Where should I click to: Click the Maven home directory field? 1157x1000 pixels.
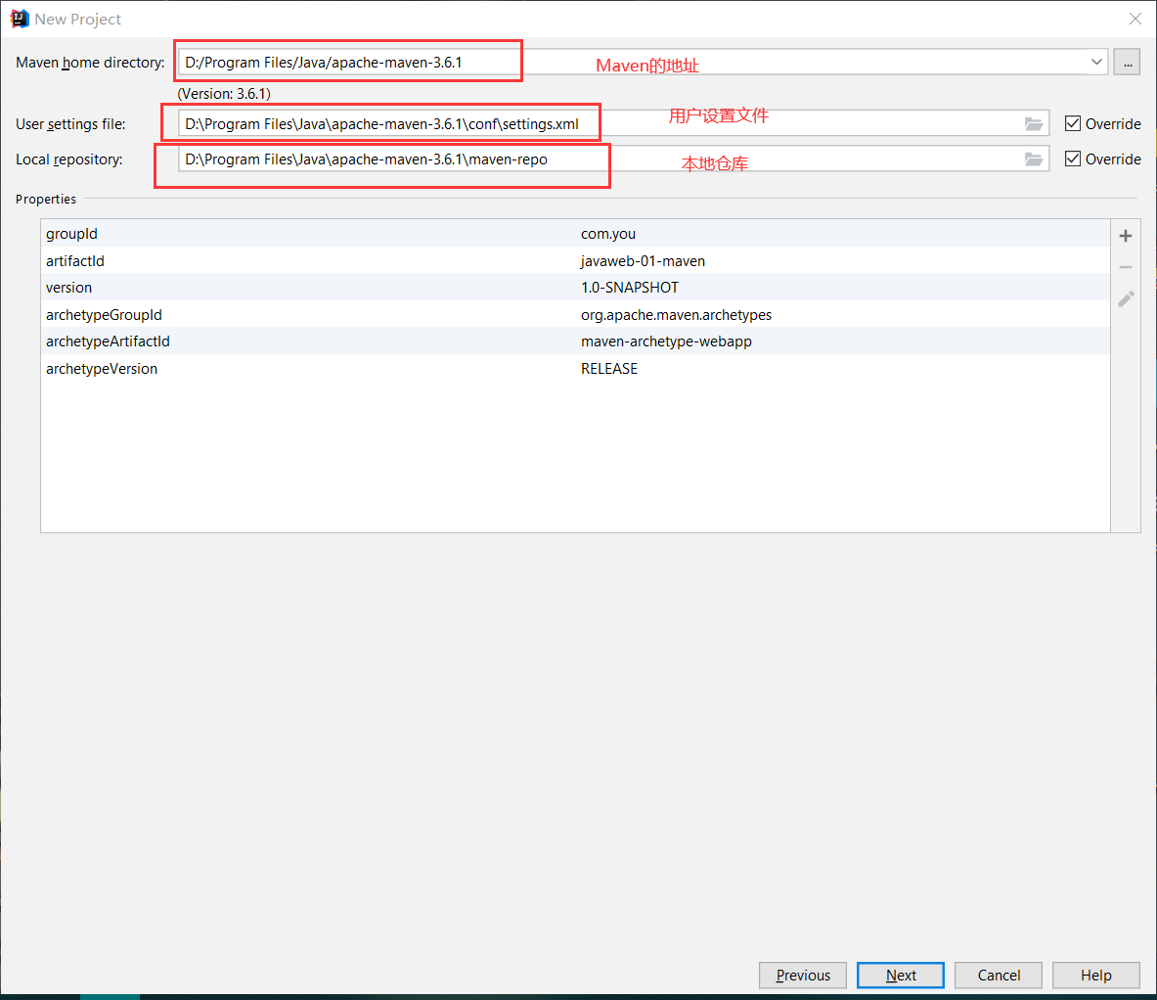pos(642,62)
